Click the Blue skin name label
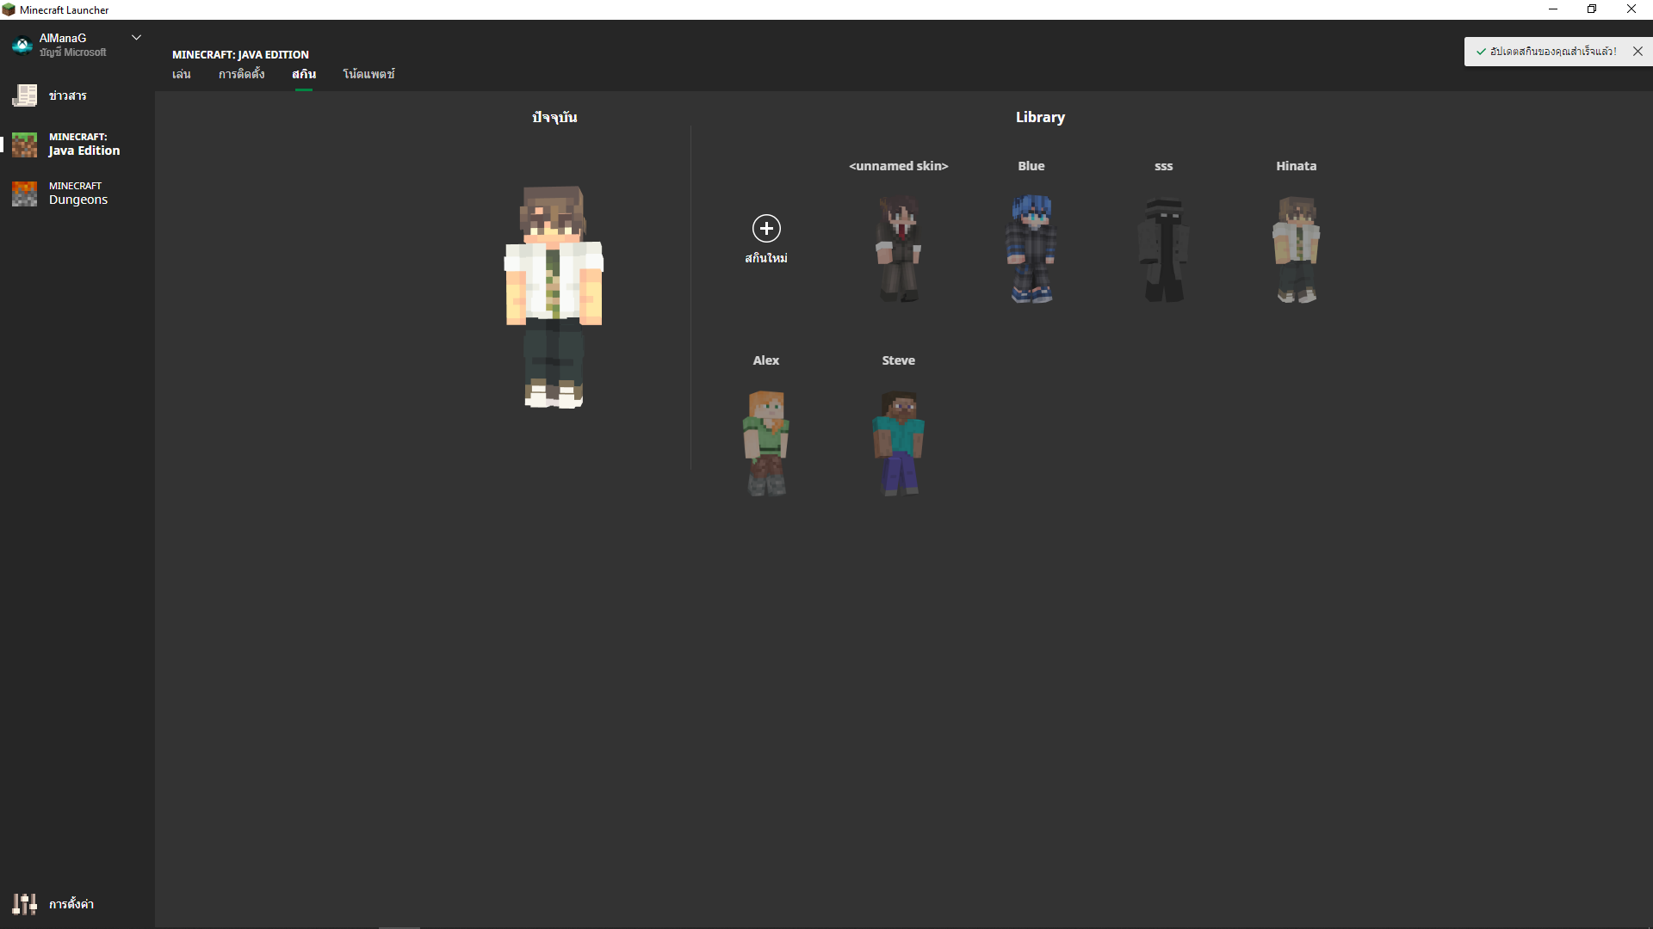The width and height of the screenshot is (1653, 929). (1031, 166)
